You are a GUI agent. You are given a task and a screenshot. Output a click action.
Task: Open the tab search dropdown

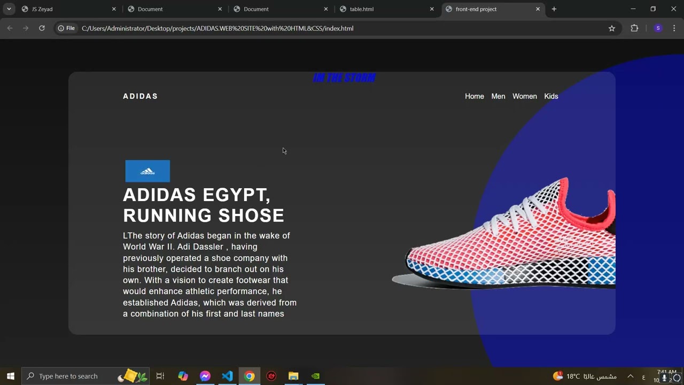pyautogui.click(x=9, y=9)
